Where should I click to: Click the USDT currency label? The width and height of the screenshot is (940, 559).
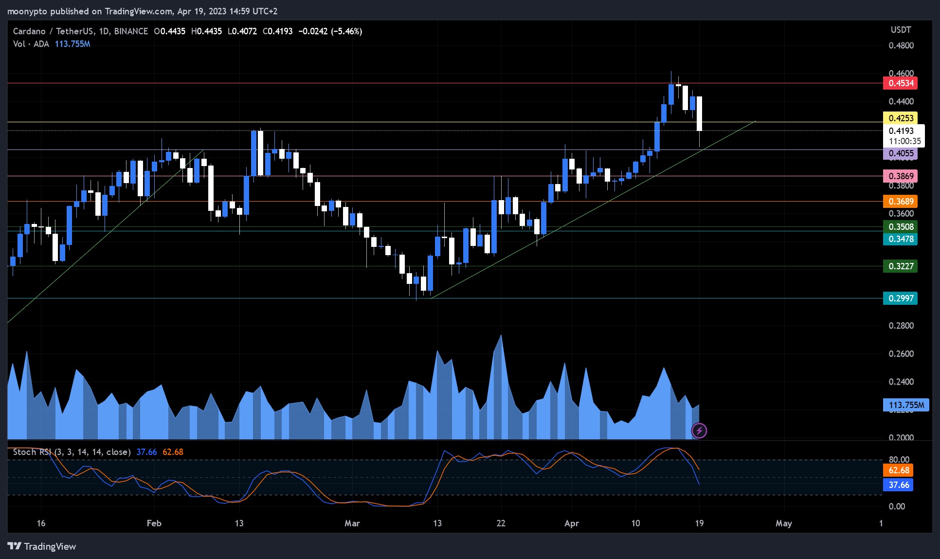[x=901, y=30]
